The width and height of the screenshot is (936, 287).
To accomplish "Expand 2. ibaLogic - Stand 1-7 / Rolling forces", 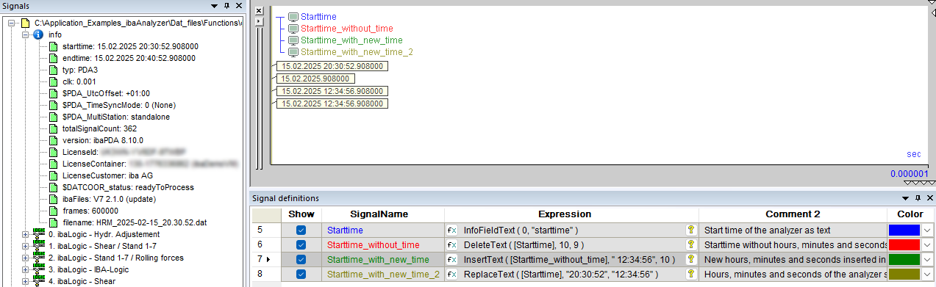I will tap(26, 258).
